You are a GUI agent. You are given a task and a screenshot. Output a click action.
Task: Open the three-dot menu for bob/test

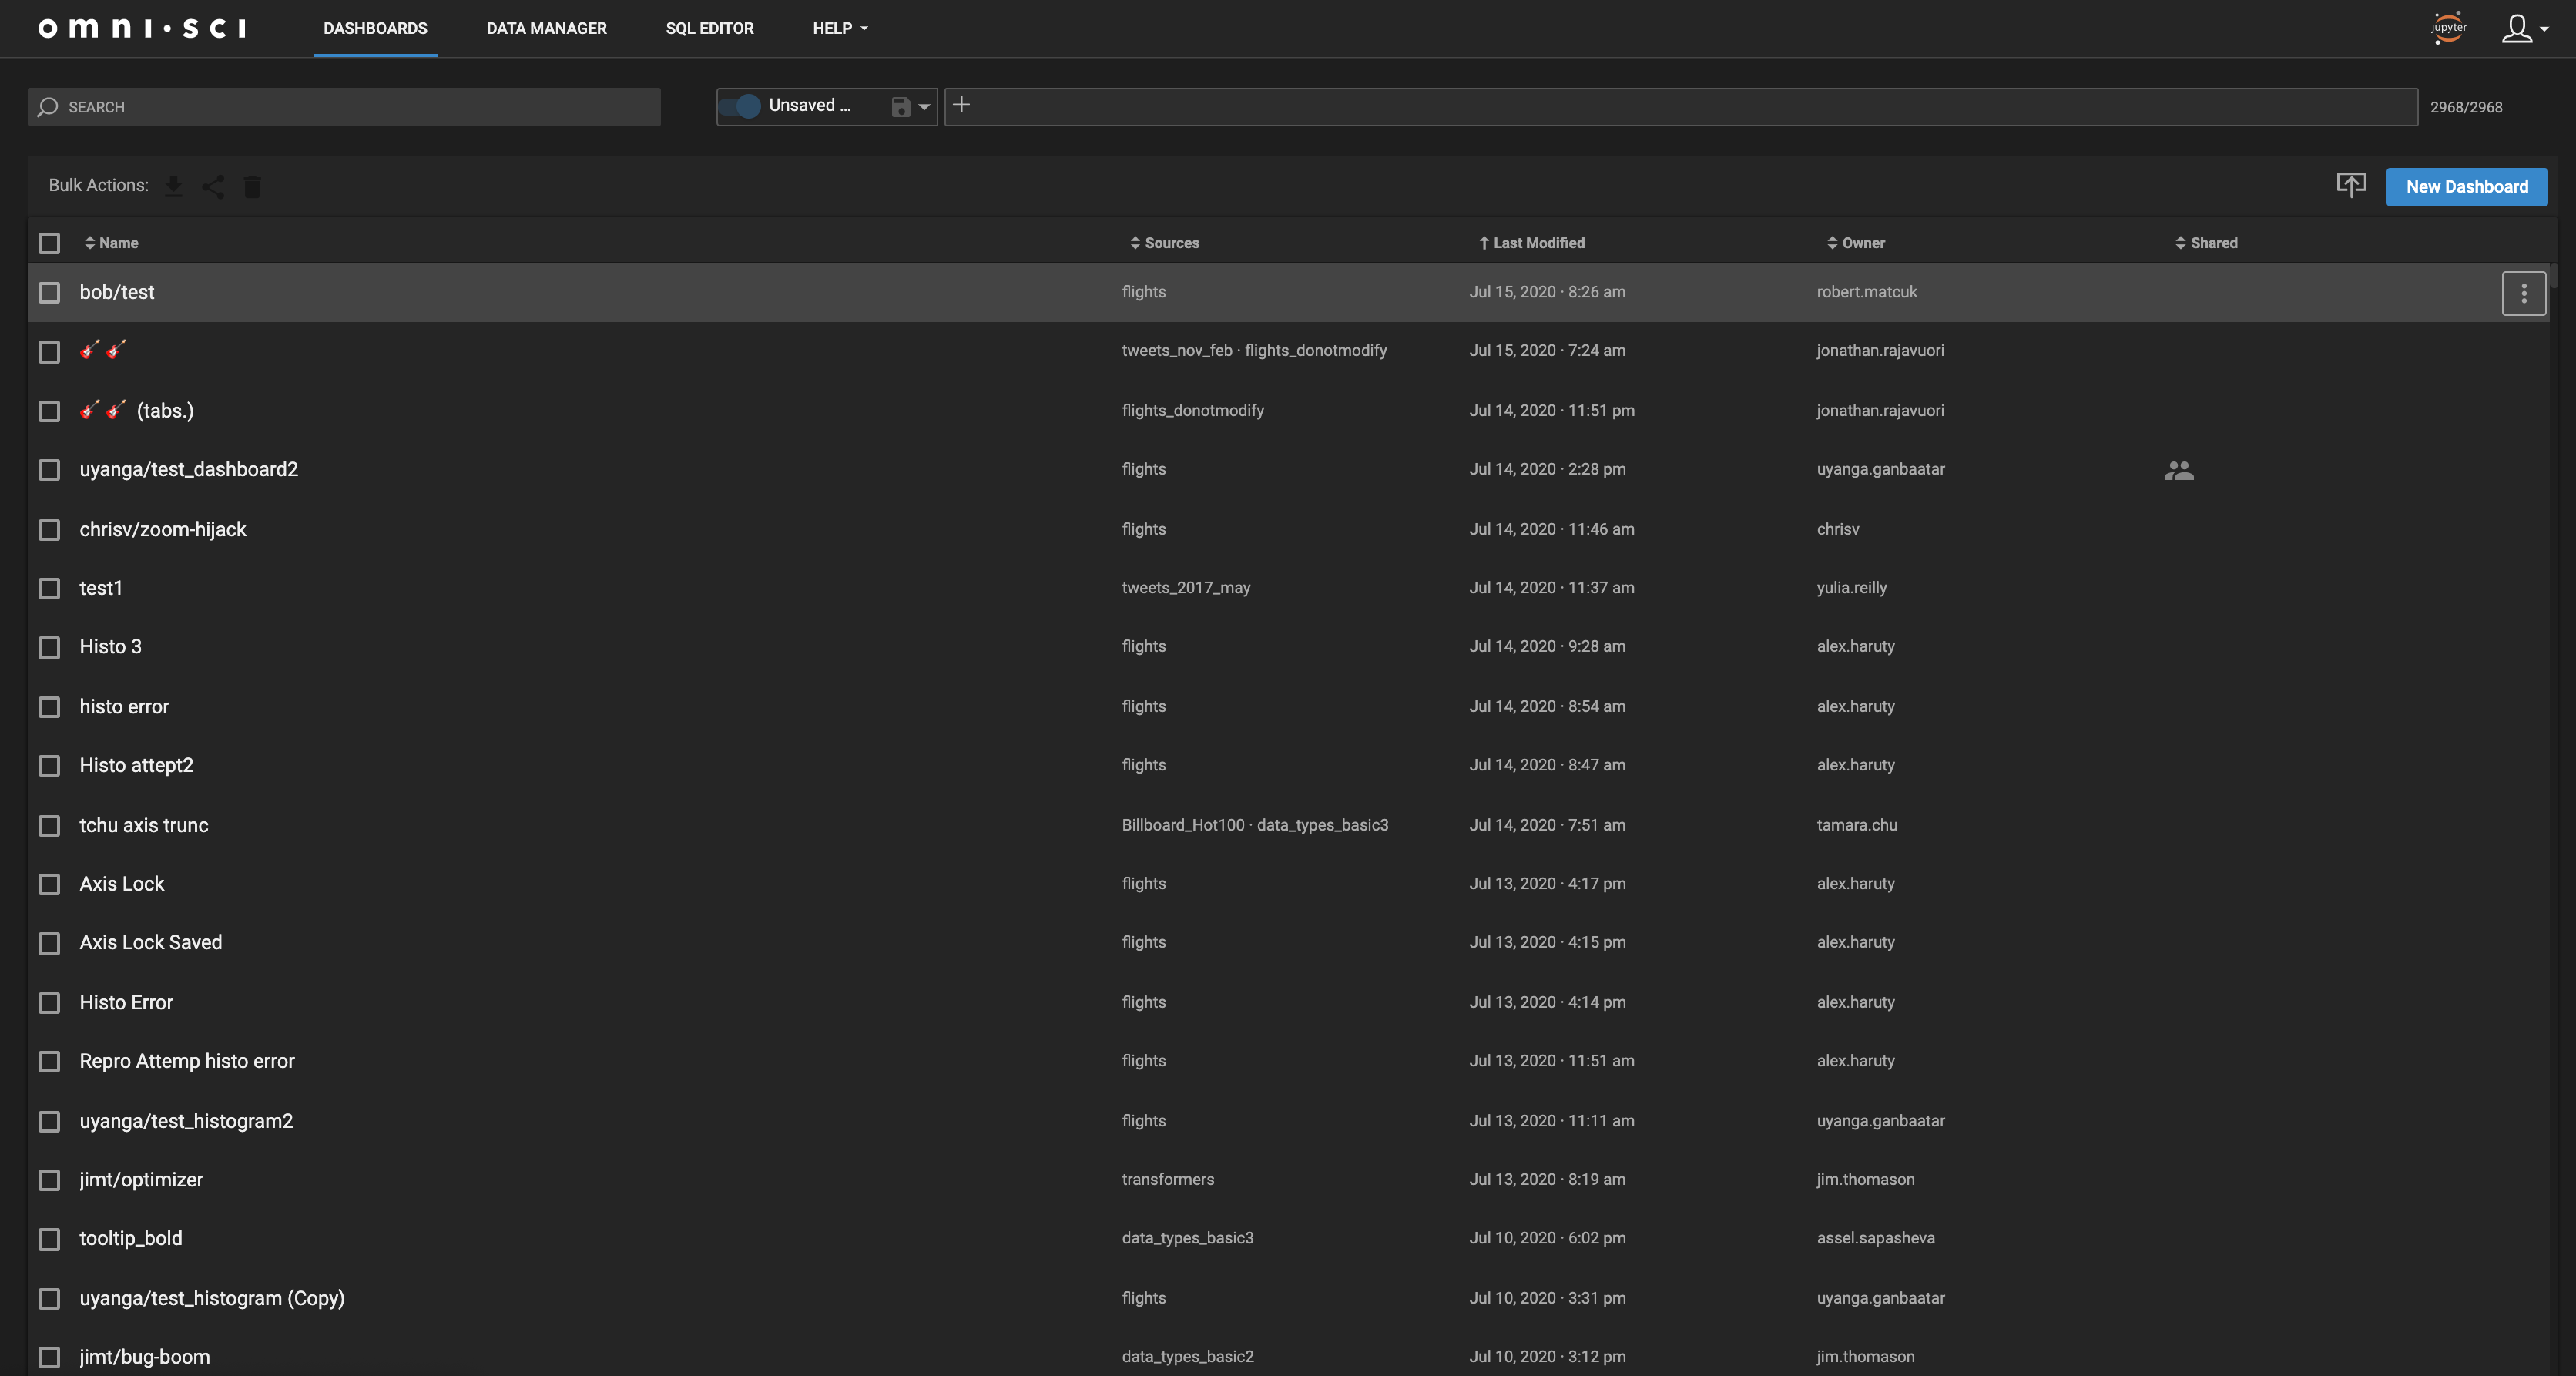2523,293
